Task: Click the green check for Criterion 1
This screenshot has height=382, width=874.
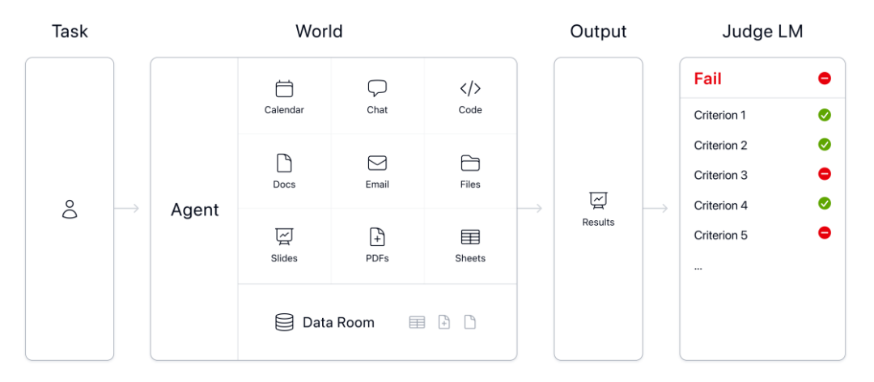Action: click(825, 115)
